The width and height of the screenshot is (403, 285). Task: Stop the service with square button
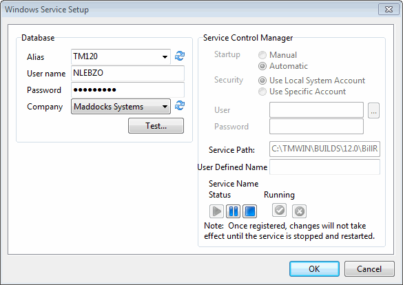coord(249,211)
